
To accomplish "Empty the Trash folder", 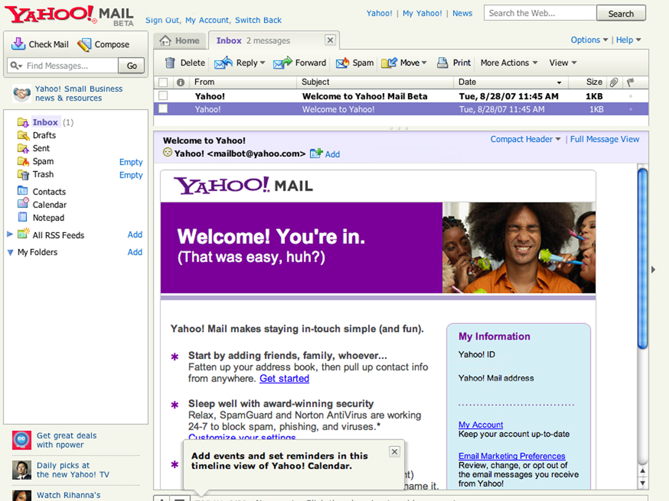I will pos(131,175).
